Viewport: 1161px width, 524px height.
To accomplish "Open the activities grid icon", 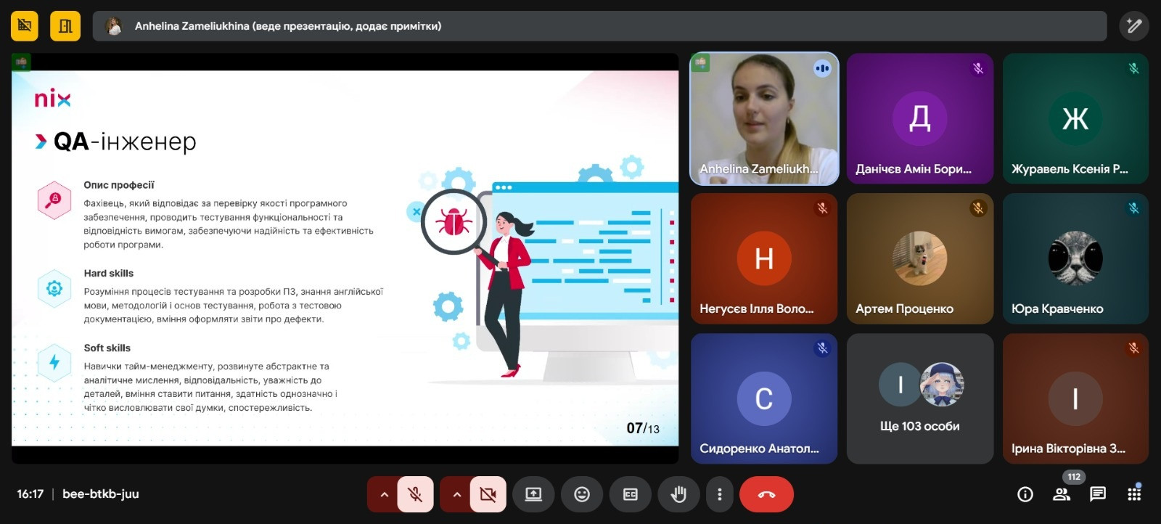I will click(1134, 494).
